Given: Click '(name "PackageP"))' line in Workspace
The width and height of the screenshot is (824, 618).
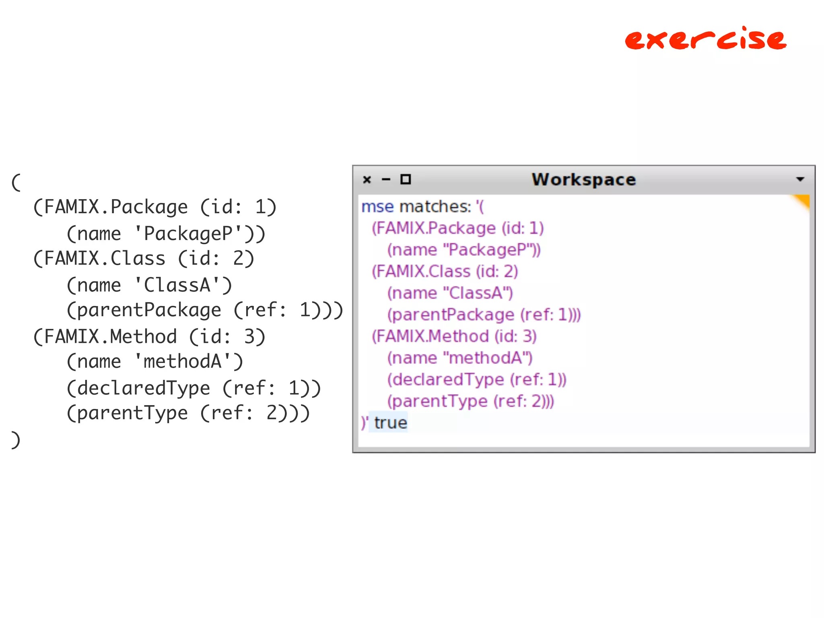Looking at the screenshot, I should [x=463, y=250].
